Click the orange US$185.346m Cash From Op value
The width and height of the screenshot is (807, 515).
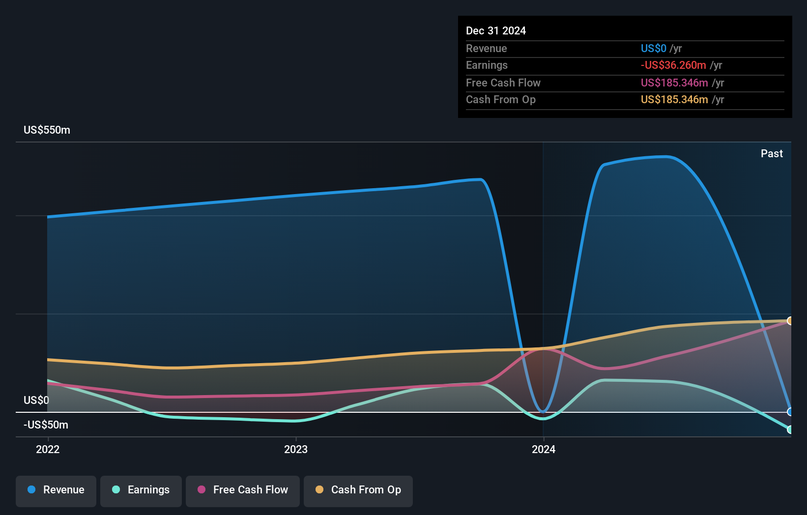674,100
